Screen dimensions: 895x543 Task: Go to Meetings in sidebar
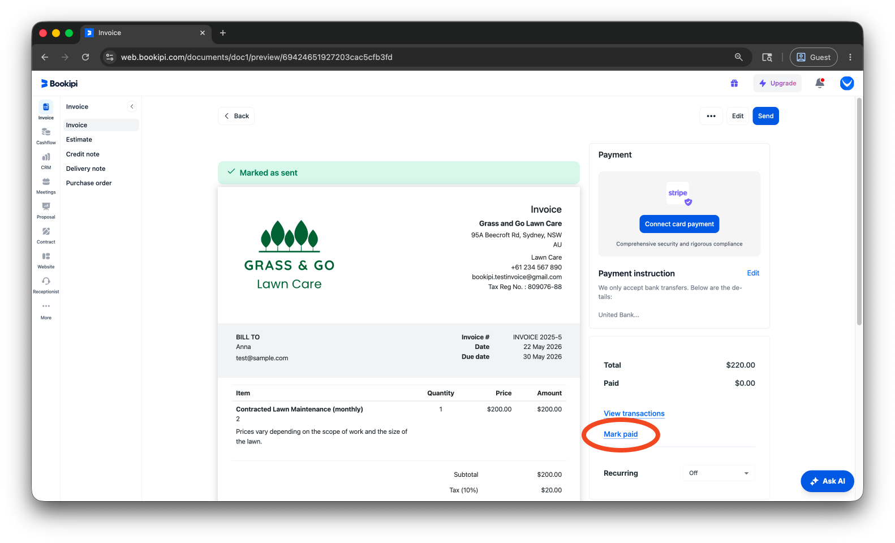click(x=46, y=186)
